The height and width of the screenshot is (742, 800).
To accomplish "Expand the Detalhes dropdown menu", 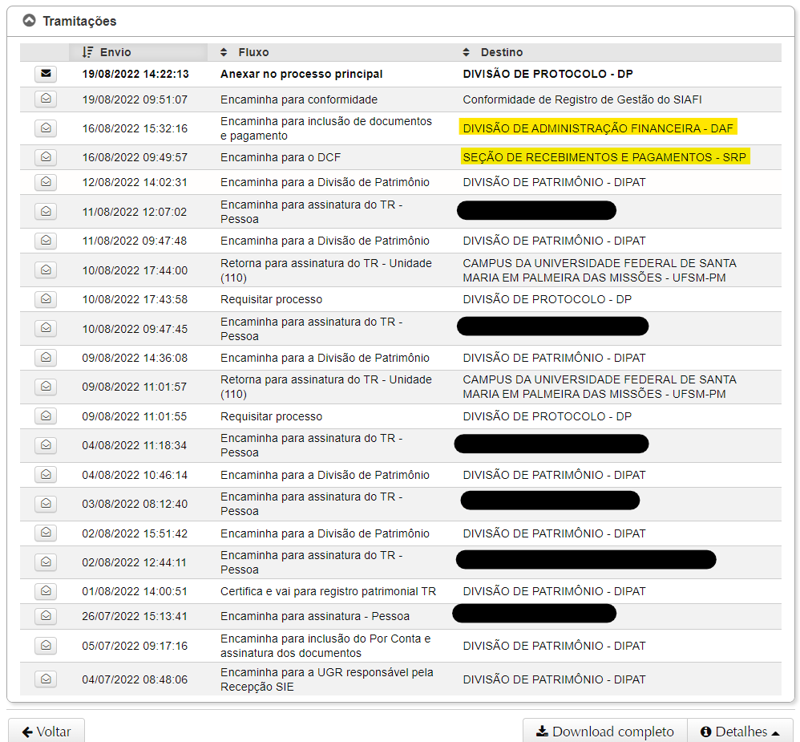I will 739,732.
